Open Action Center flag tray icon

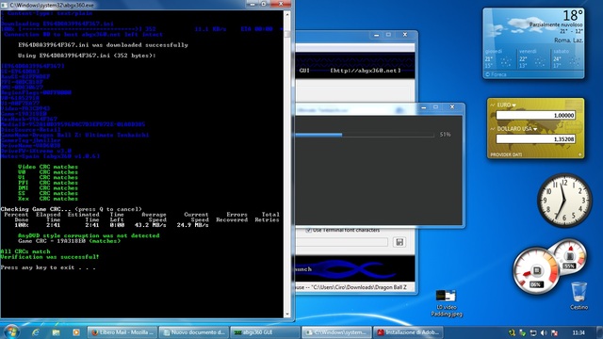[x=554, y=332]
